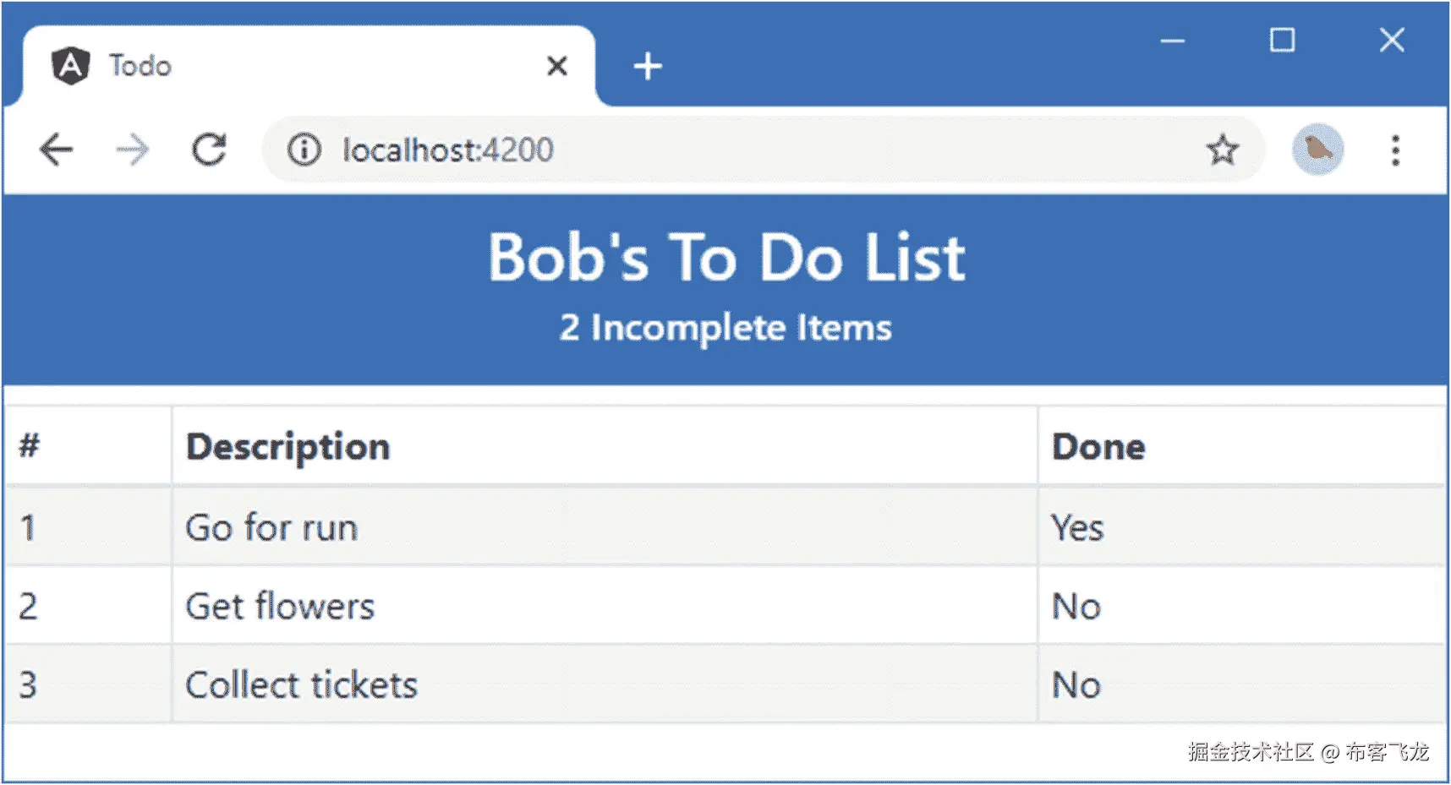The height and width of the screenshot is (785, 1451).
Task: View site information icon
Action: (x=304, y=150)
